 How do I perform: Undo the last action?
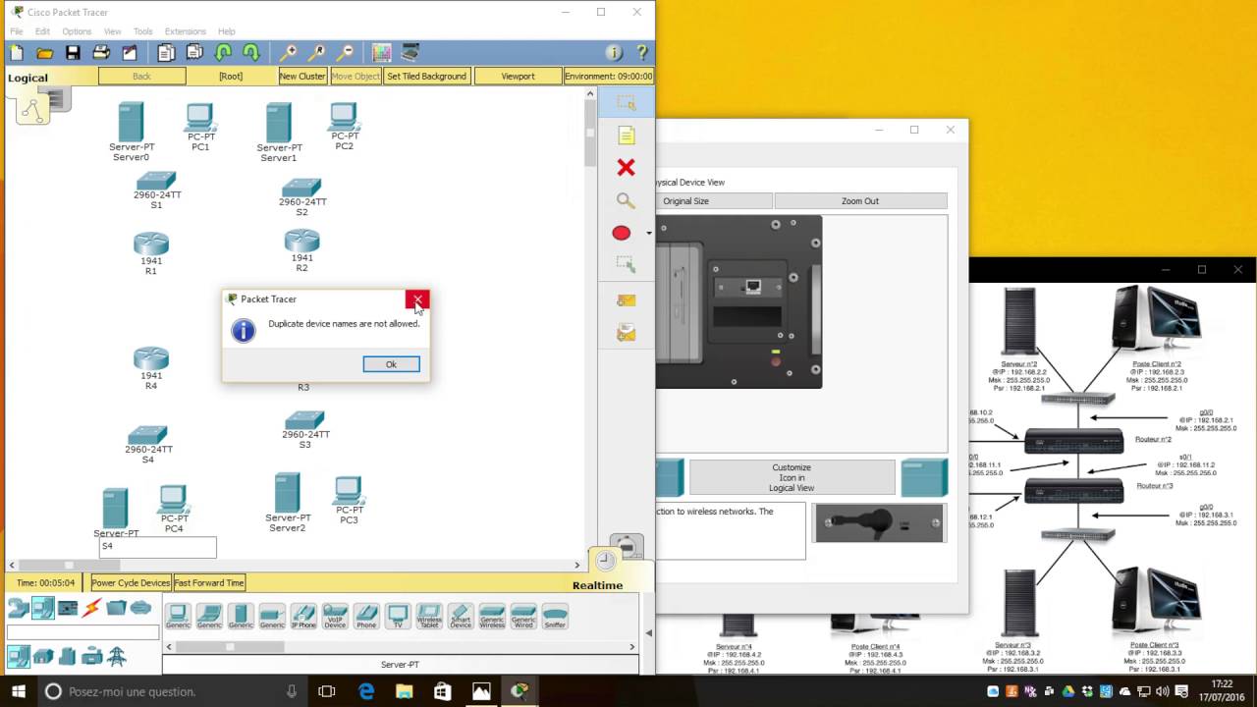(223, 53)
